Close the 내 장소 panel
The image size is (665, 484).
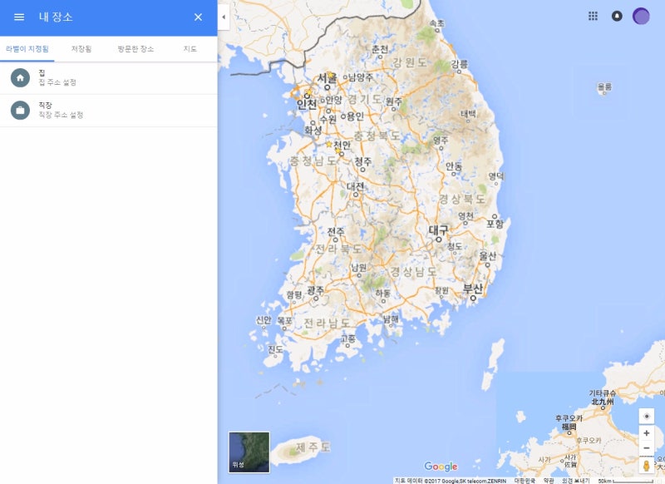[198, 17]
